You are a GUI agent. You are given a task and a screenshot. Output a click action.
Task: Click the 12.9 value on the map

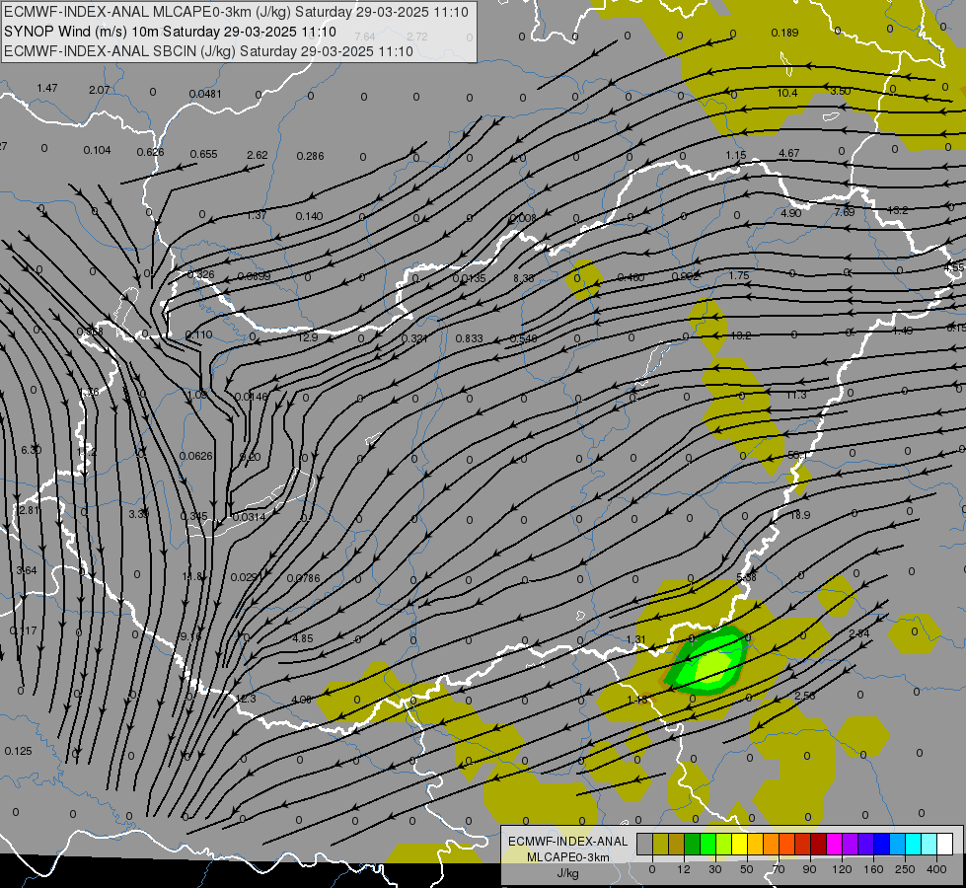coord(308,337)
